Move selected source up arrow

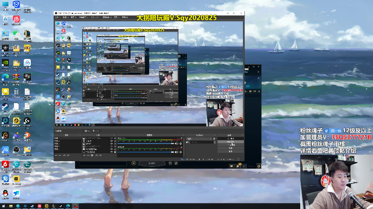(97, 155)
